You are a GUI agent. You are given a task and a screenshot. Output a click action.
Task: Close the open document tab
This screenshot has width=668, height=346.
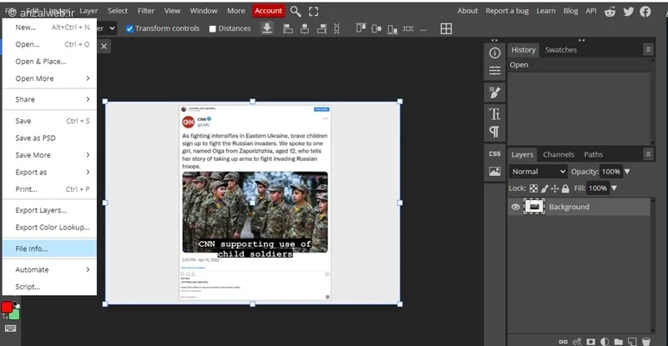[104, 47]
